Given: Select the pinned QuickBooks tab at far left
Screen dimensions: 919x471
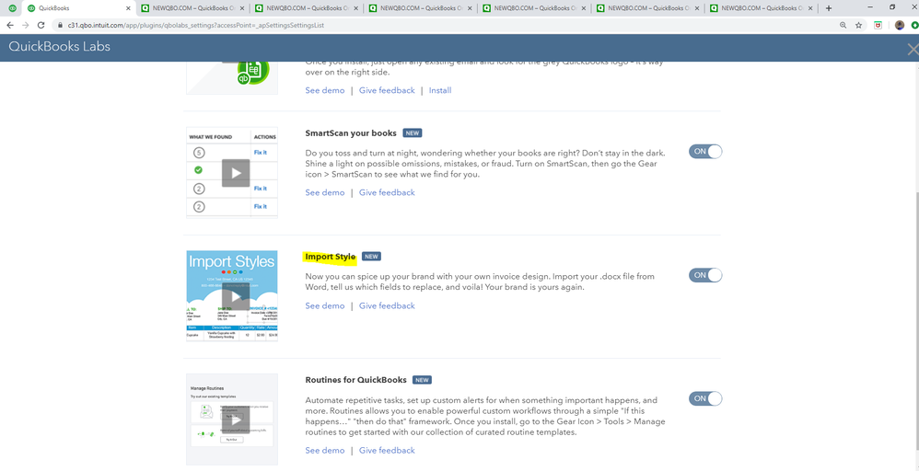Looking at the screenshot, I should (12, 8).
